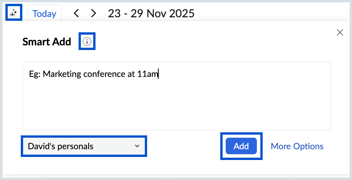The height and width of the screenshot is (180, 352).
Task: Click the circled "i" beside Smart Add
Action: coord(87,42)
